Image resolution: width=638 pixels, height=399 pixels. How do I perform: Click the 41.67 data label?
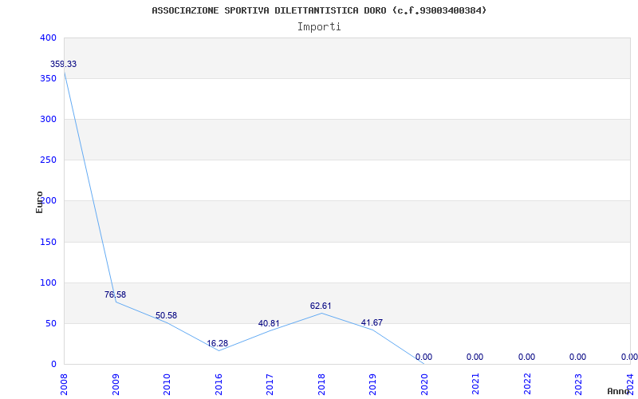pyautogui.click(x=372, y=323)
